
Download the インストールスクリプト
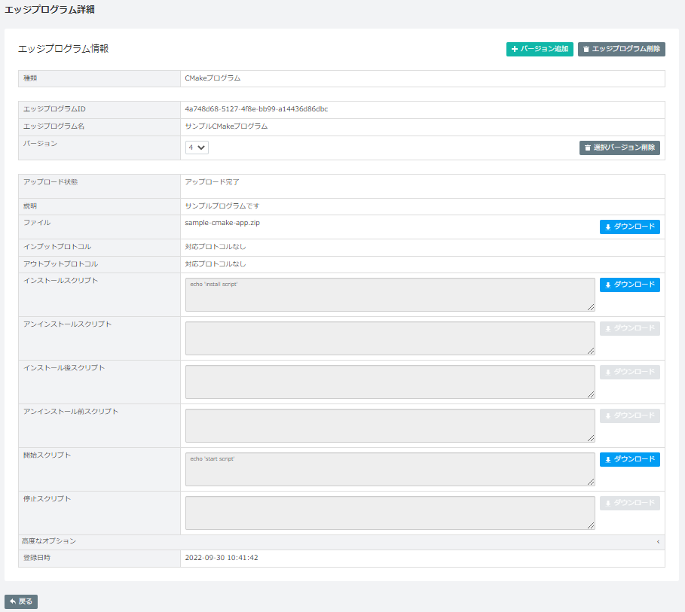click(x=629, y=285)
